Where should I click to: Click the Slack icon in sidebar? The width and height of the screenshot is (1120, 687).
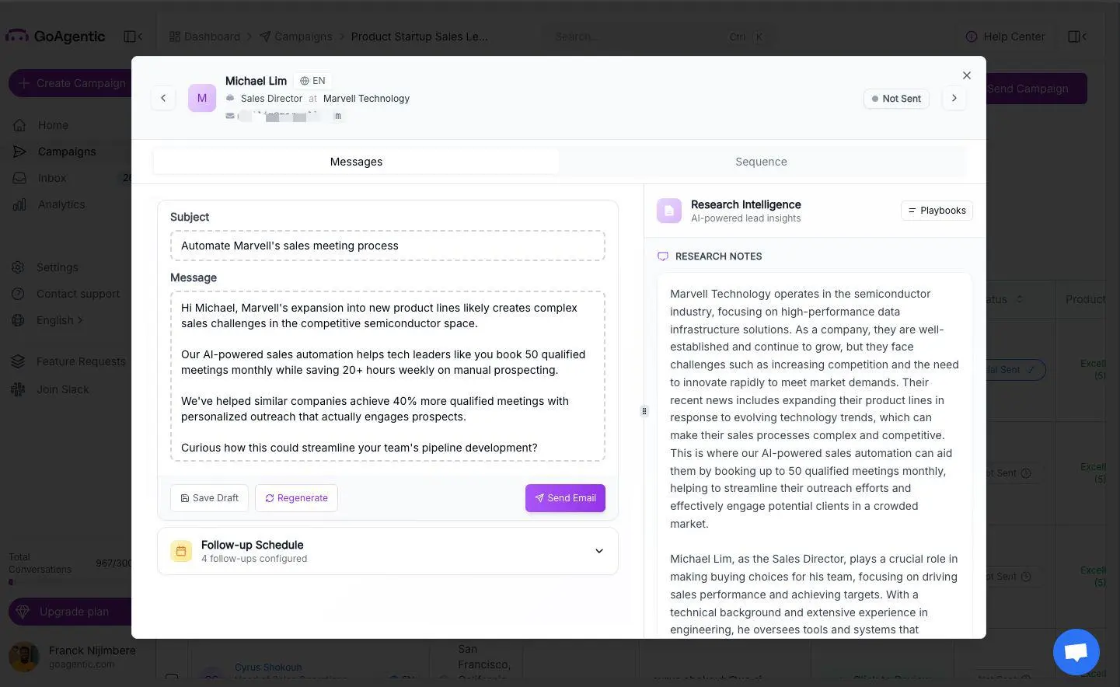pyautogui.click(x=18, y=389)
